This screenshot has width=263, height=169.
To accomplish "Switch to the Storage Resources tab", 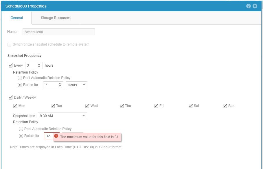I will [55, 18].
